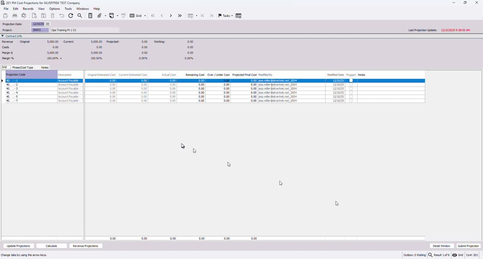Toggle Plugged checkbox for row 40. . -5
483x259 pixels.
tap(351, 97)
